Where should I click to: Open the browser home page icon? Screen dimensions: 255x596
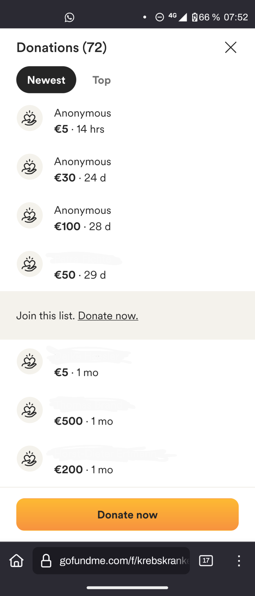[16, 560]
